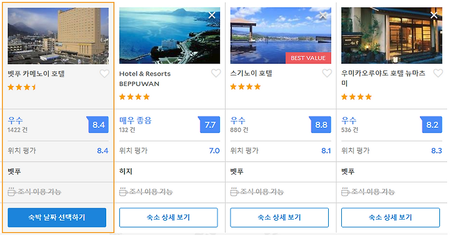Open the BEPPUWAN aerial bay photo
The width and height of the screenshot is (450, 235).
coord(169,36)
